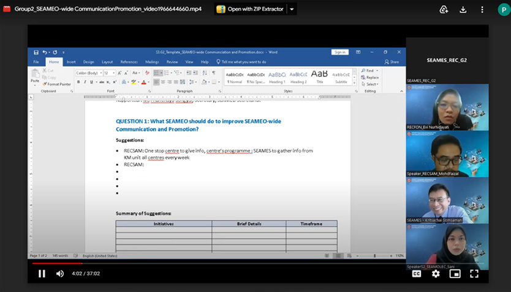The width and height of the screenshot is (511, 292).
Task: Click the Undo icon in Word
Action: tap(45, 53)
